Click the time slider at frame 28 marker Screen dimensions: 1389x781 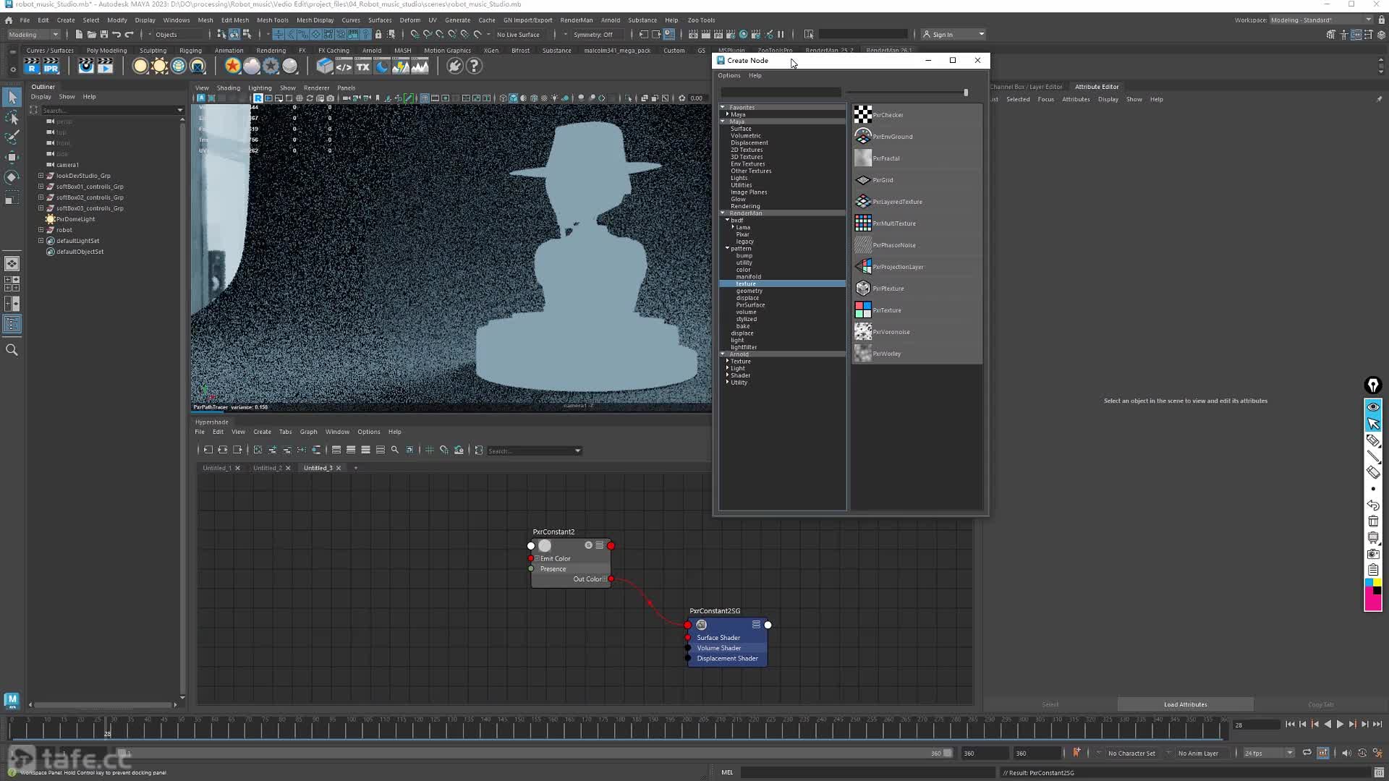click(x=107, y=729)
